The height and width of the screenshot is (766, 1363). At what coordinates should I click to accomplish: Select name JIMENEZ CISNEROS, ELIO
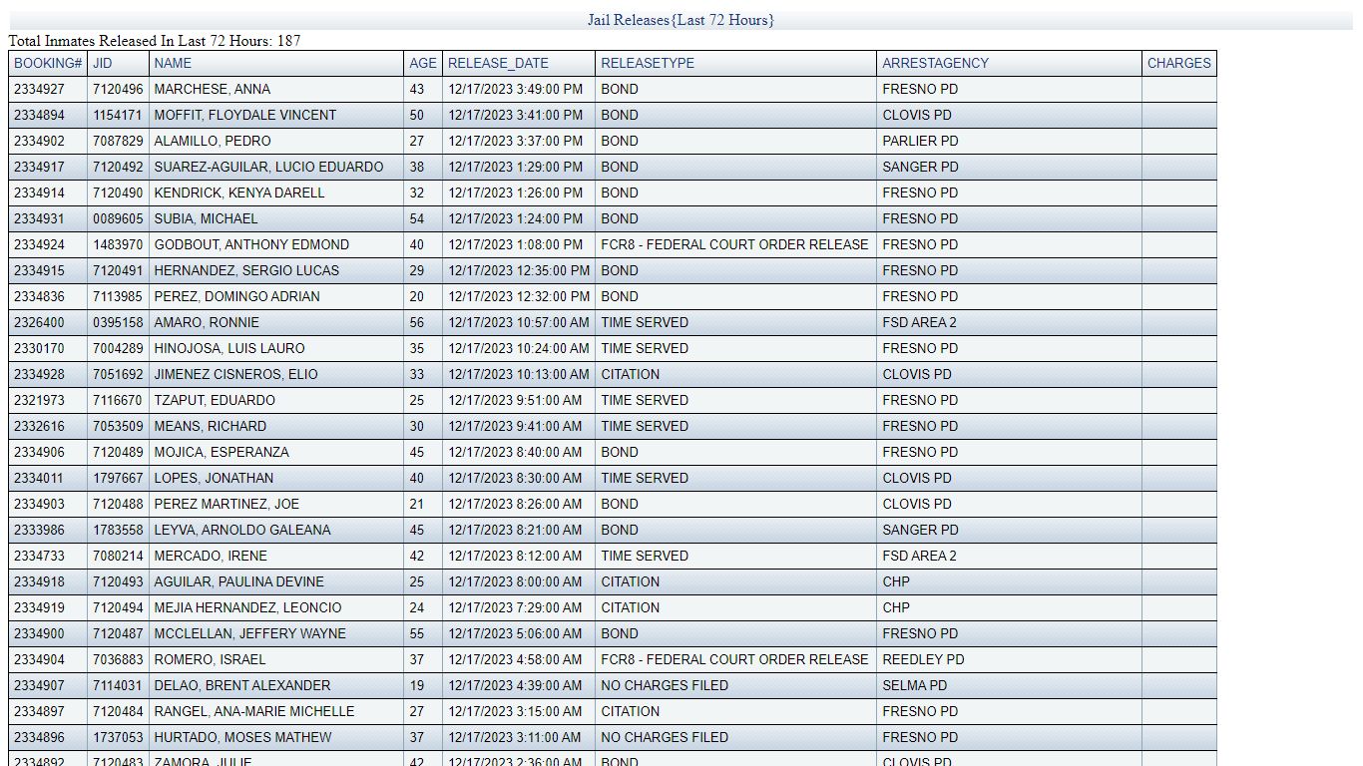[x=235, y=374]
